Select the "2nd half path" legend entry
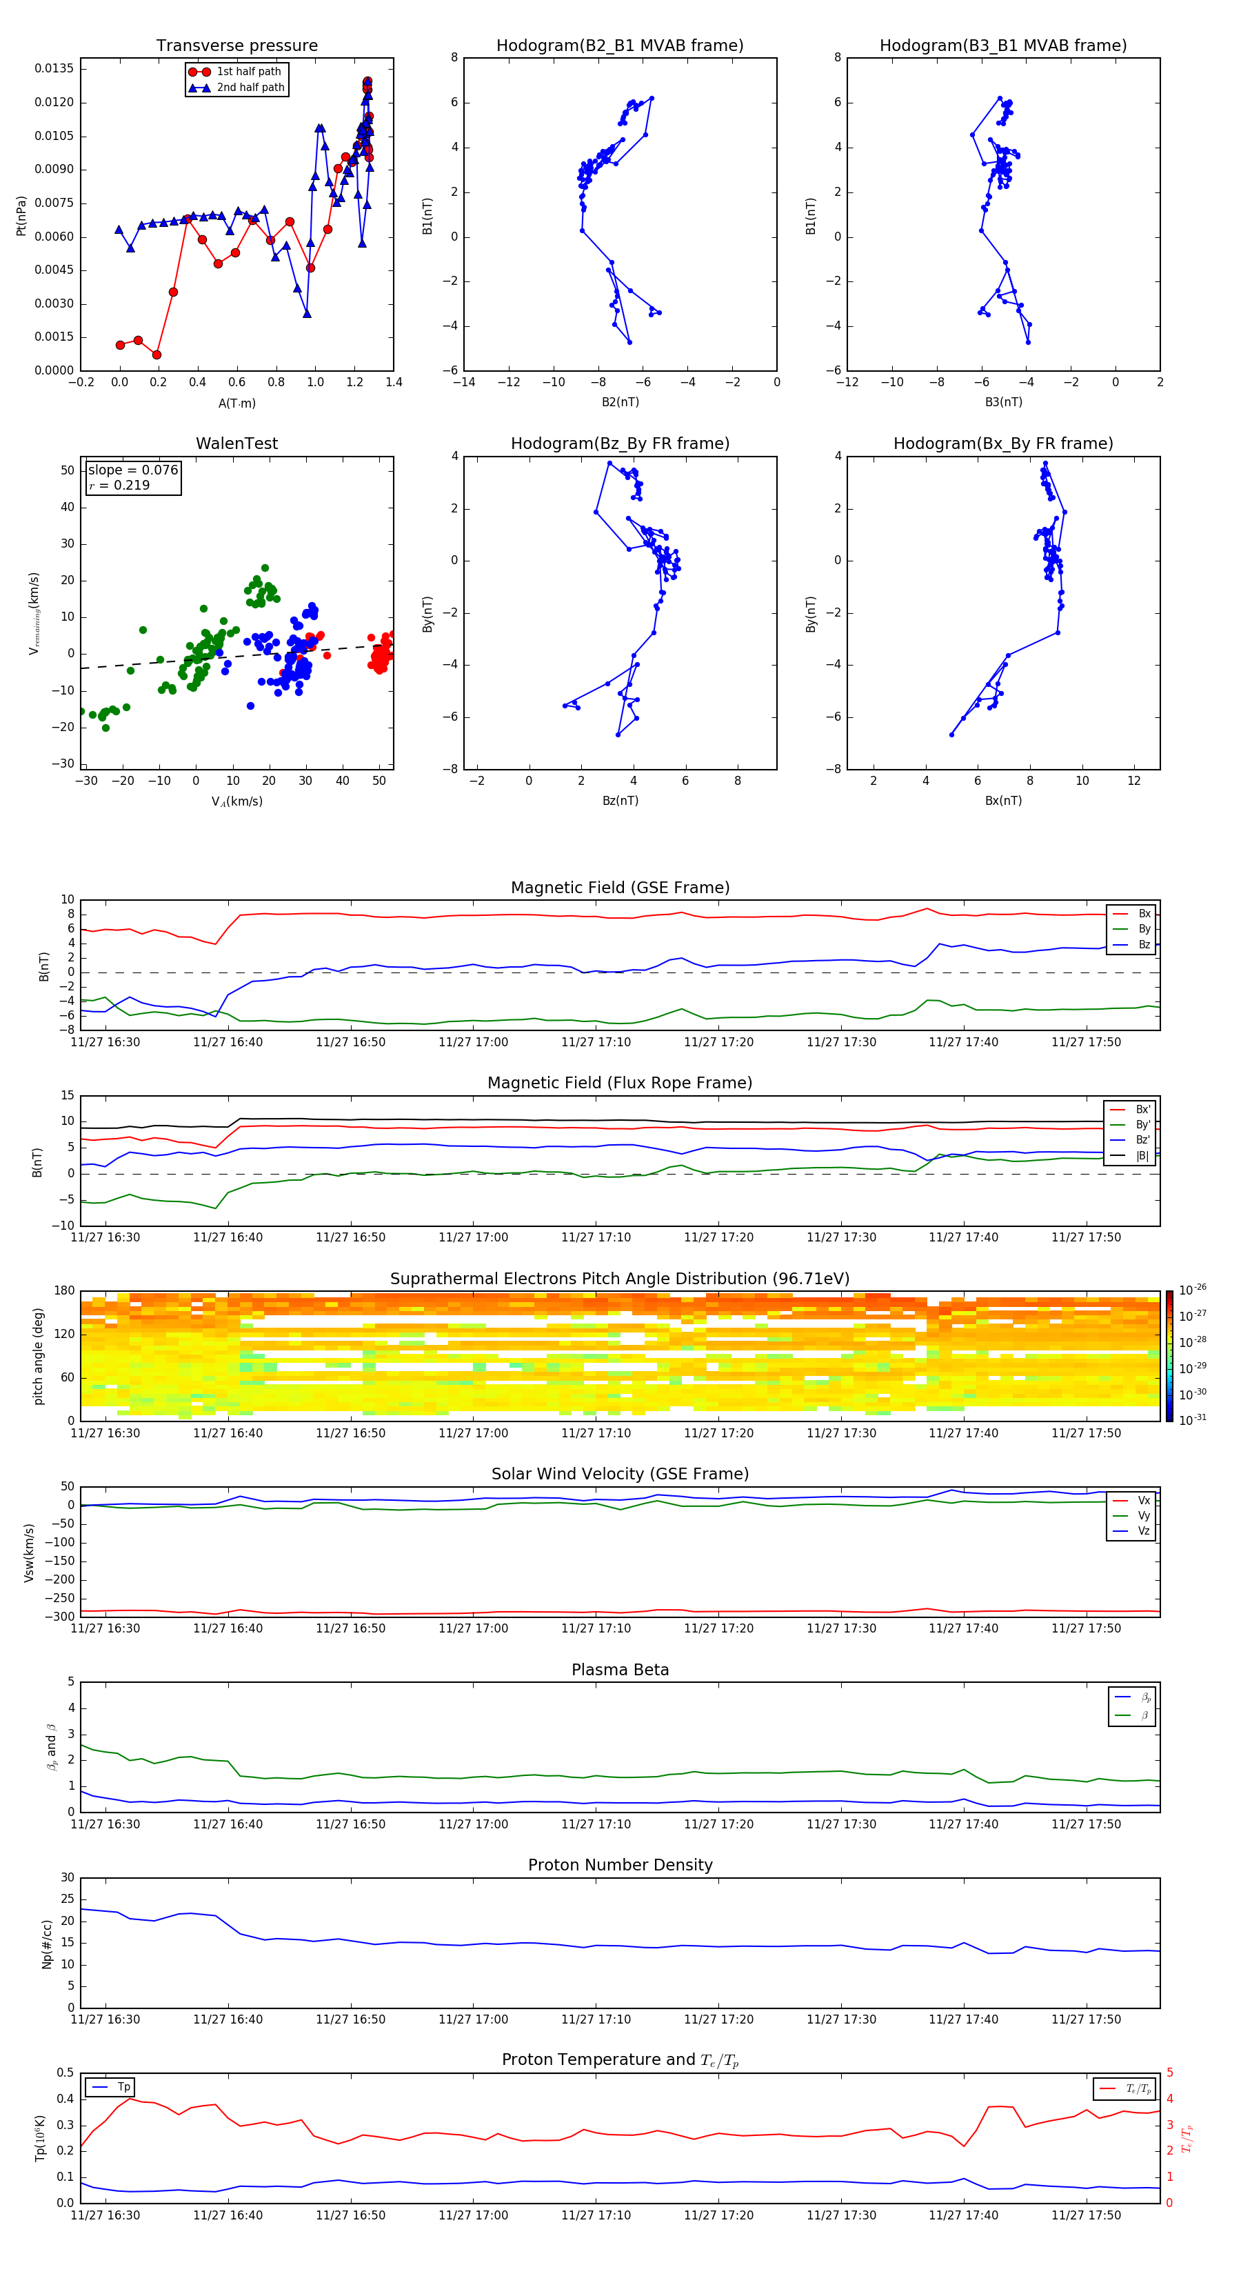 [236, 88]
